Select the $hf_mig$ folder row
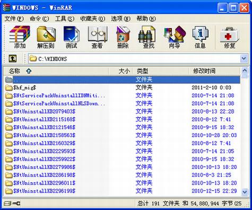The height and width of the screenshot is (210, 252). click(122, 87)
